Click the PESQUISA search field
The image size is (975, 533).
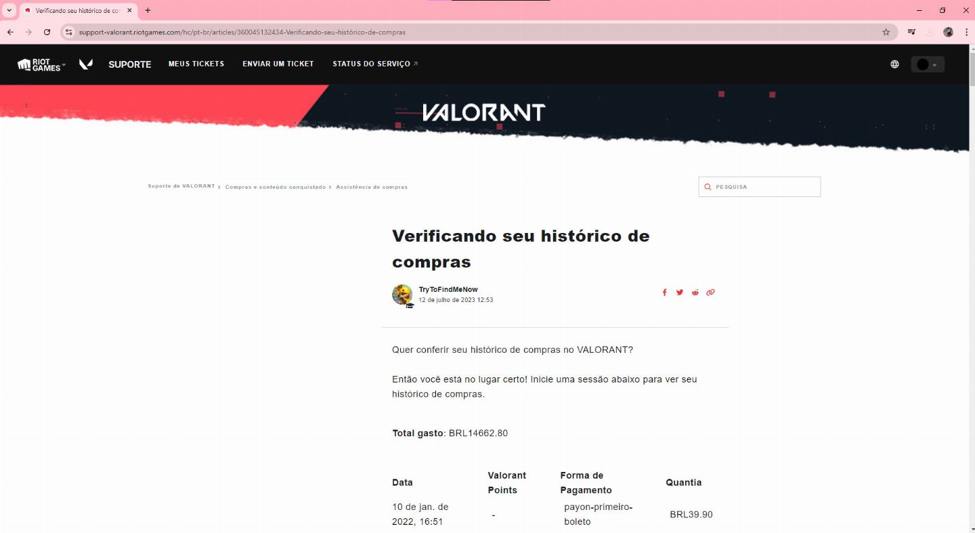click(x=759, y=187)
